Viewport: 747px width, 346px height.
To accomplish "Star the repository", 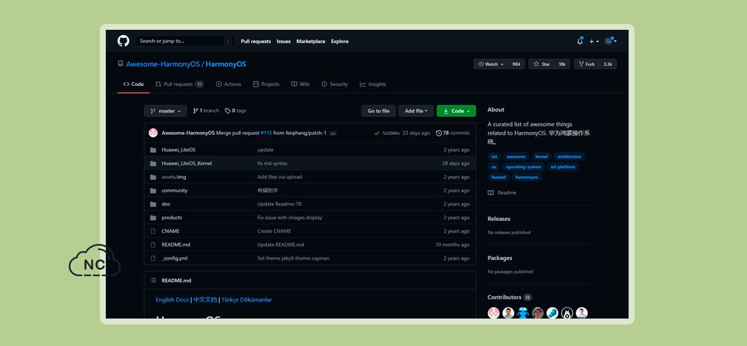I will coord(541,64).
